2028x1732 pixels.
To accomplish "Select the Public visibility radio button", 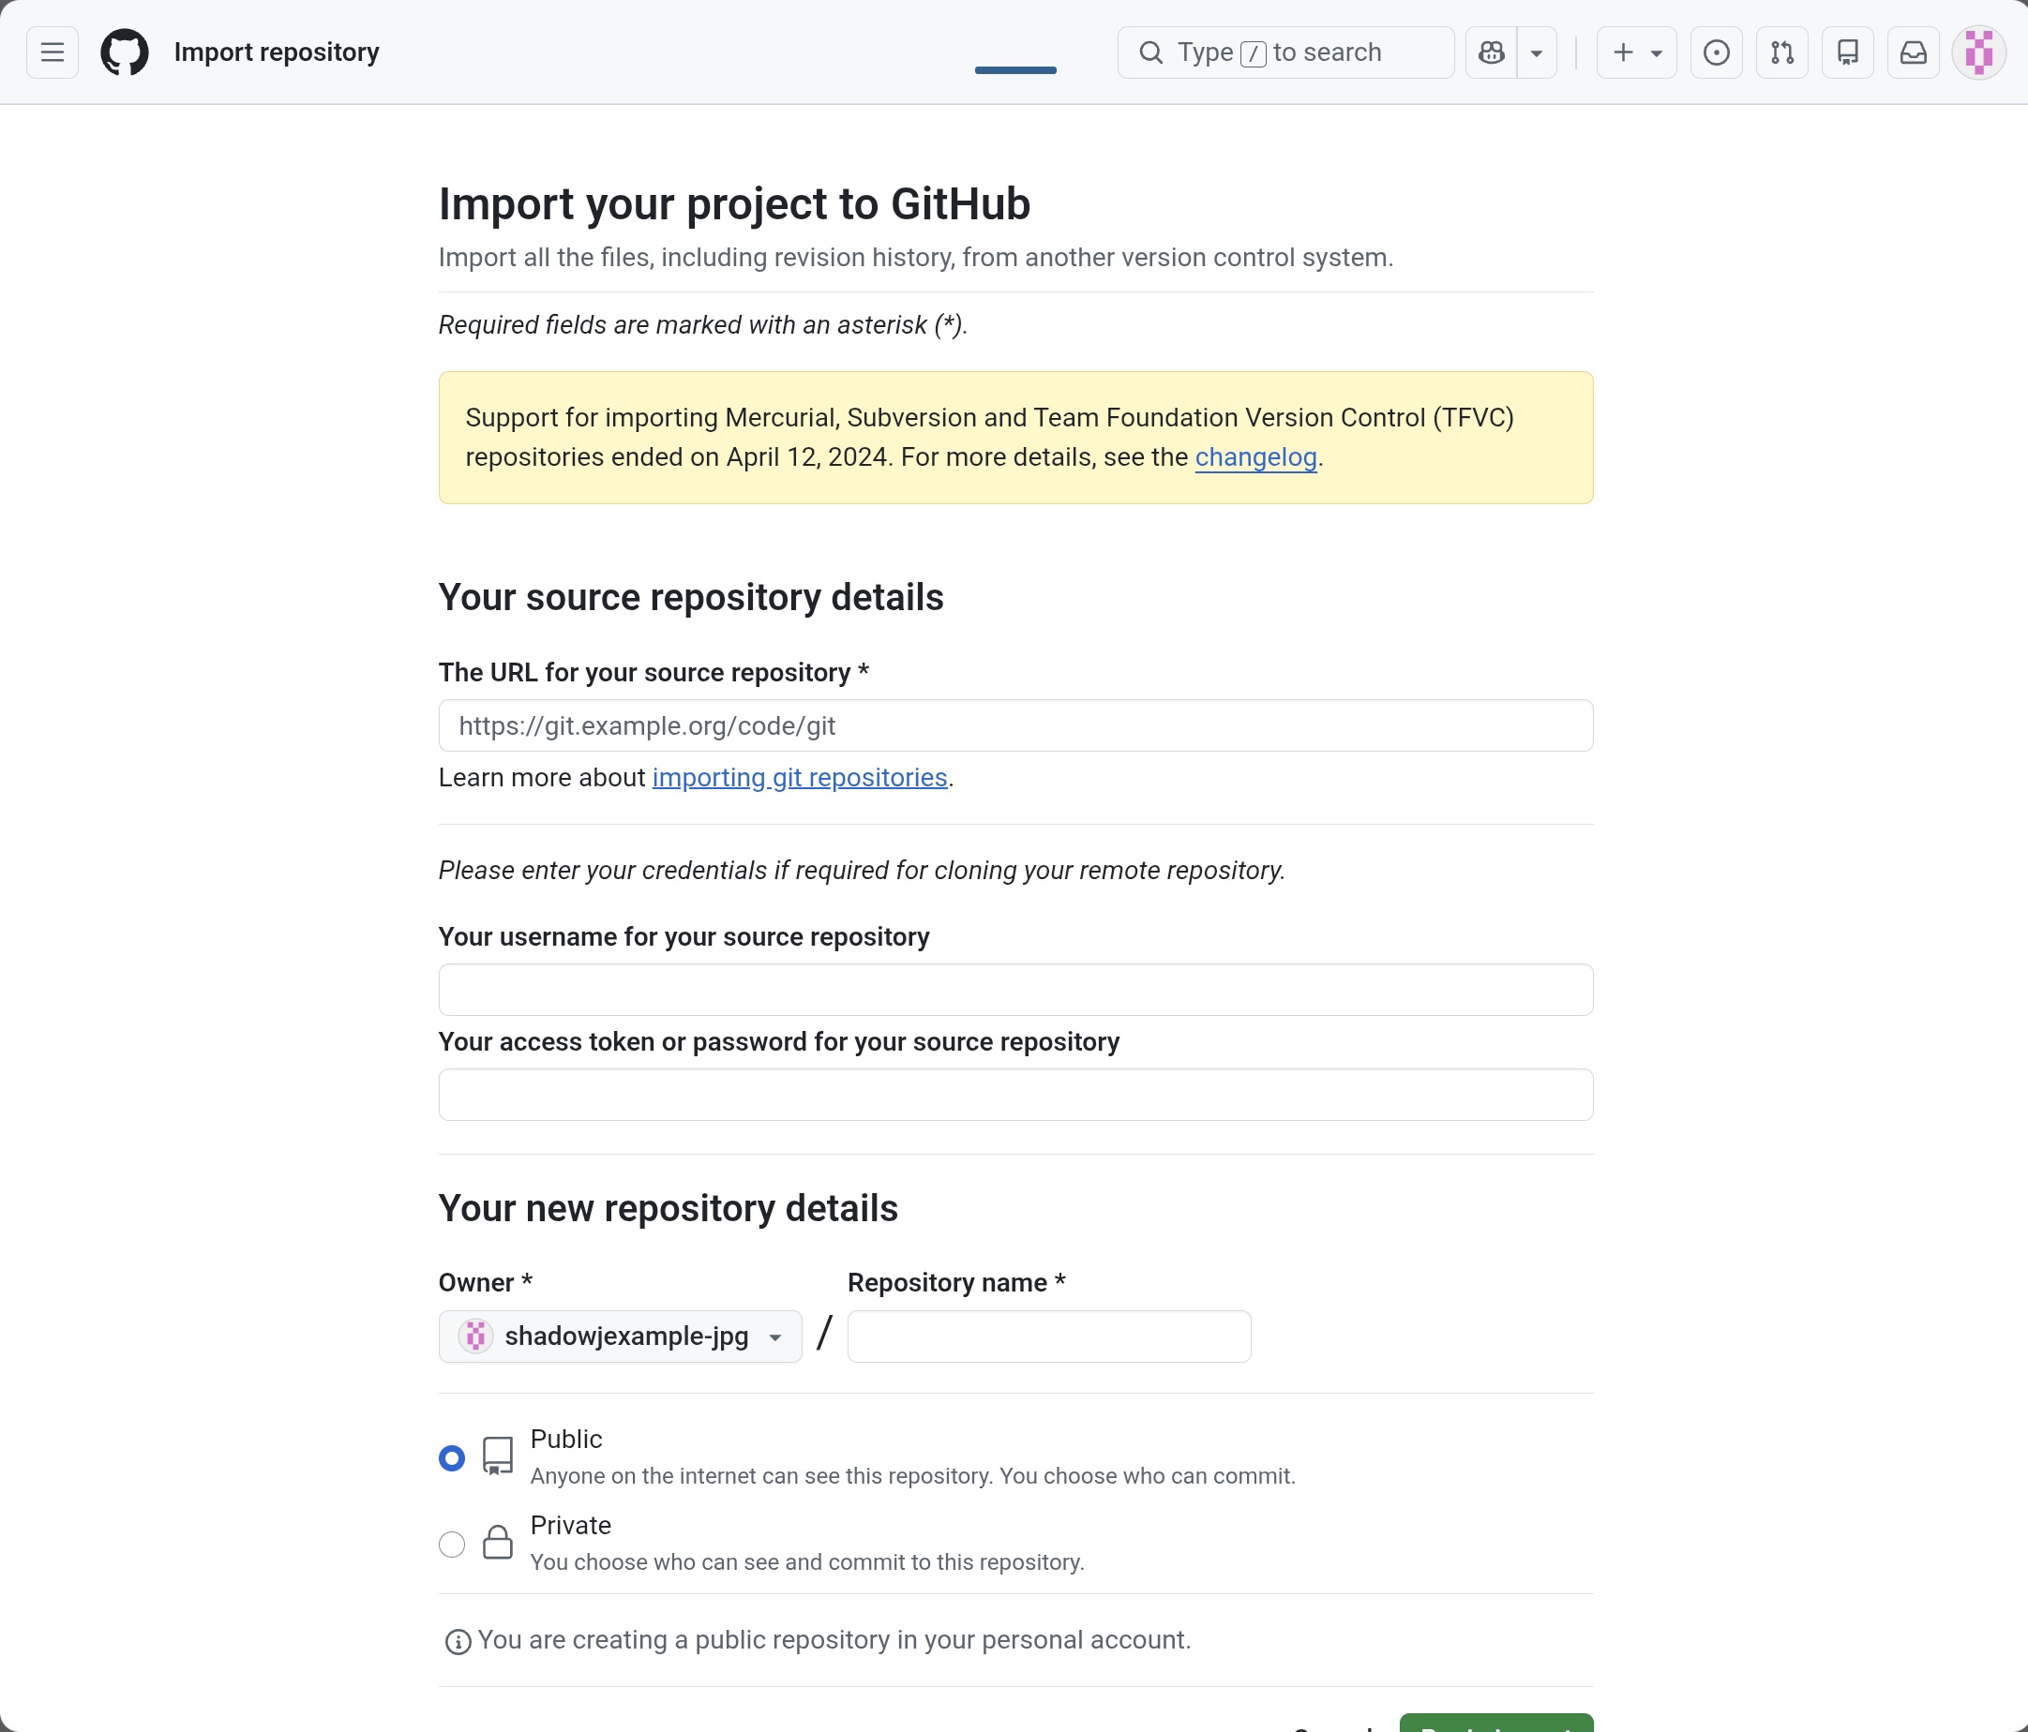I will tap(451, 1458).
